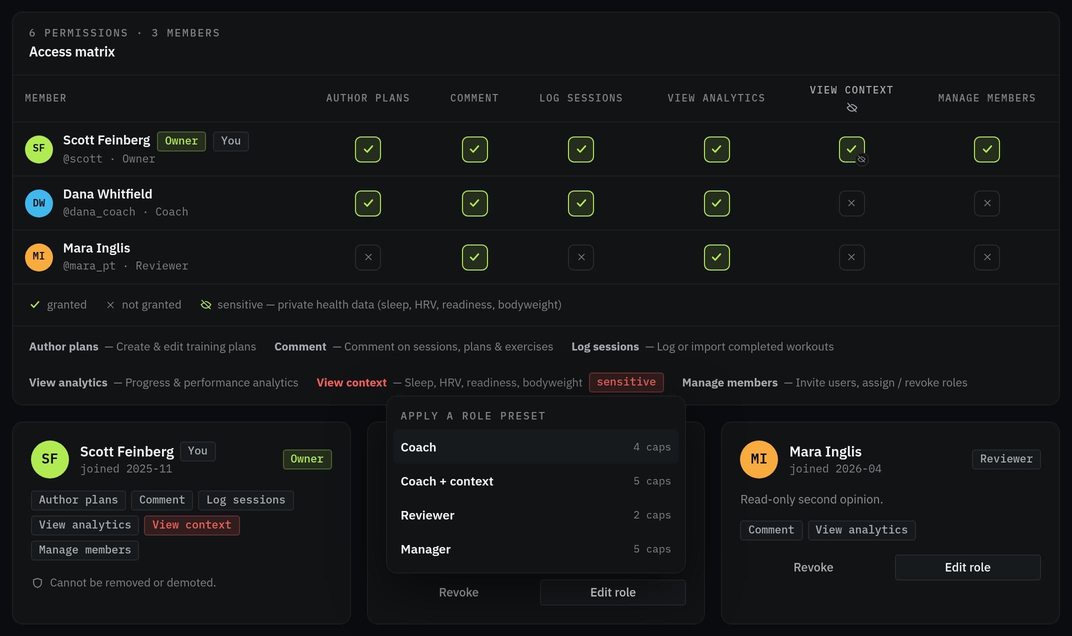Click the Author Plans column header

click(368, 98)
